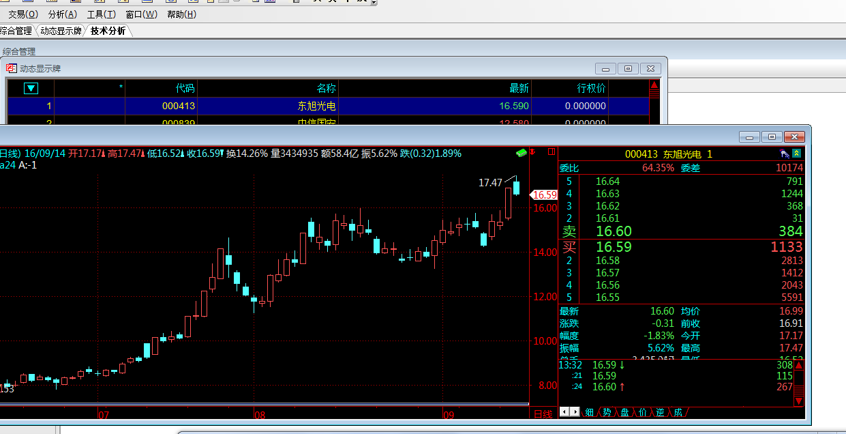Open the toolbar overflow arrow at top

[374, 3]
